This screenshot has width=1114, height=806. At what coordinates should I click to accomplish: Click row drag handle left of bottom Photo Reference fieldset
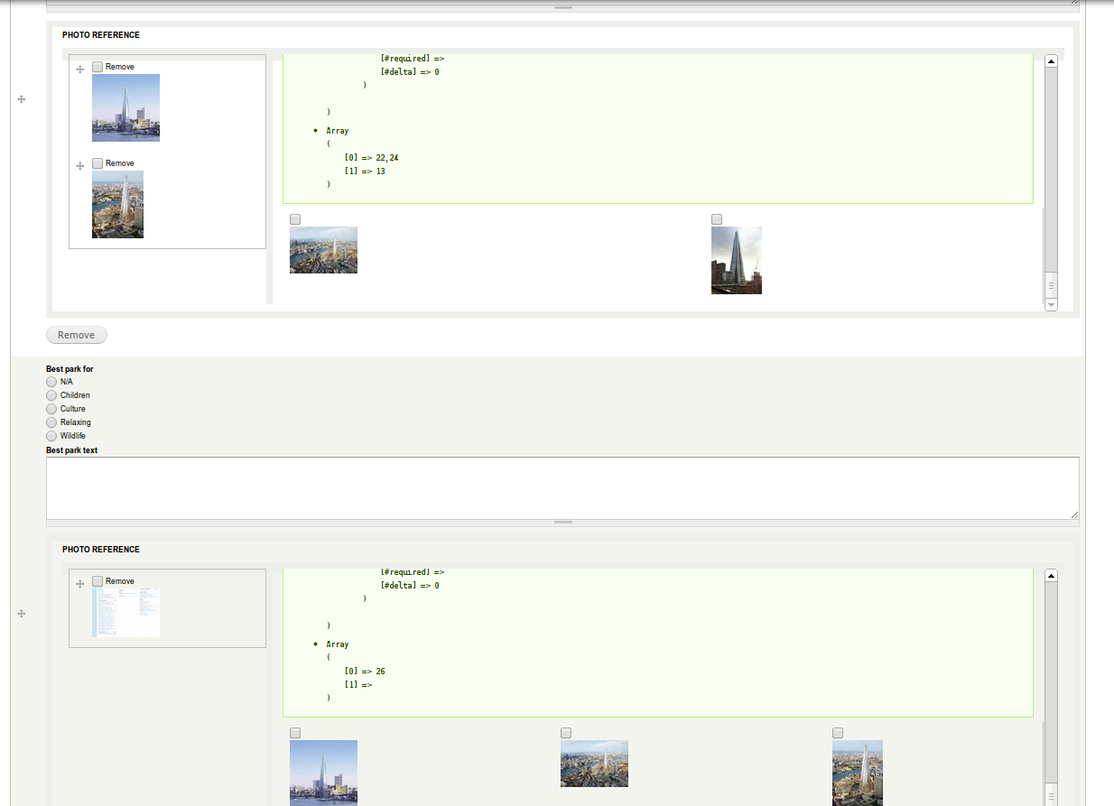point(22,614)
